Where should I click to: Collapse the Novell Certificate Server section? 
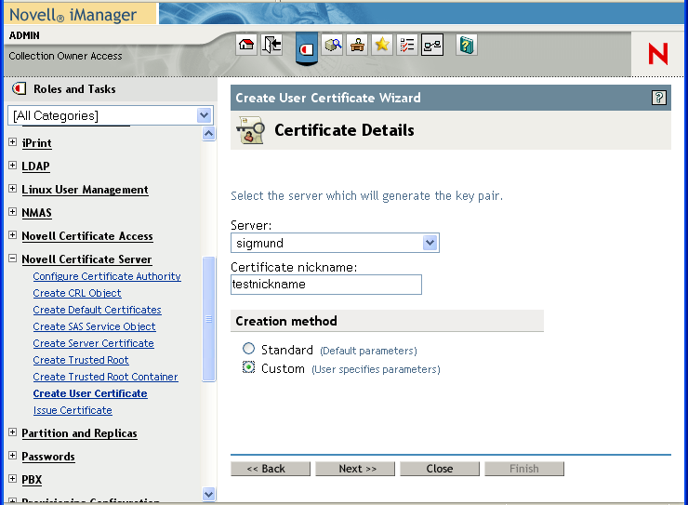13,259
